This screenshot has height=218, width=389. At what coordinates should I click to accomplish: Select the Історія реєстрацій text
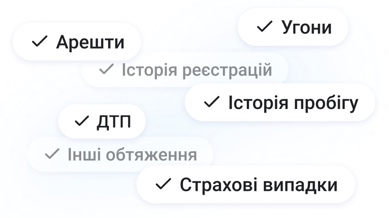click(x=197, y=70)
